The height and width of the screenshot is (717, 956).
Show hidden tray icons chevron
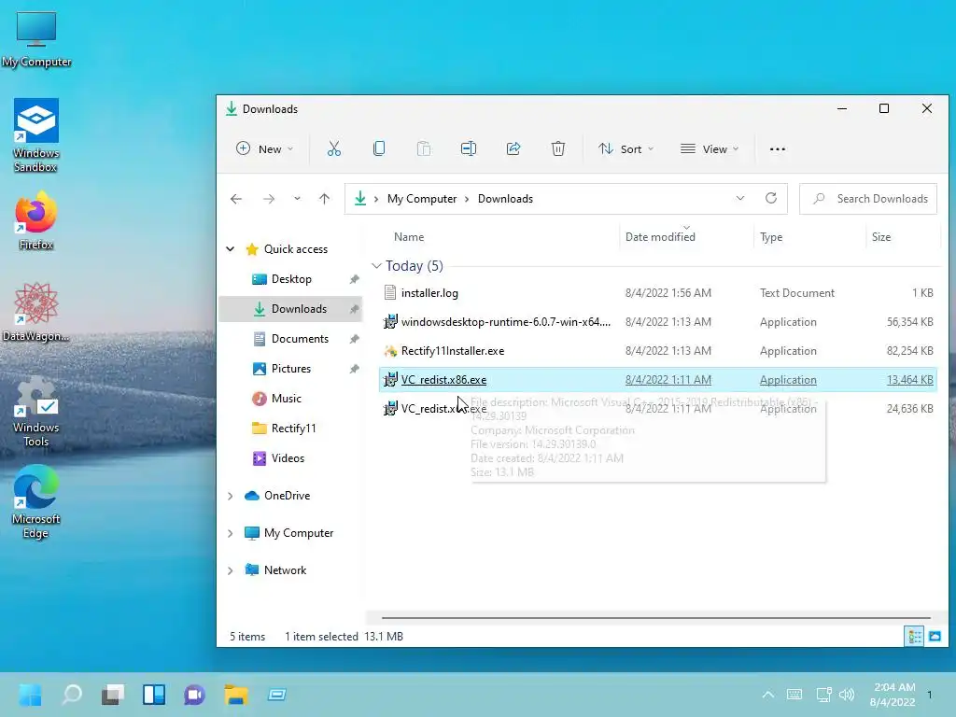pyautogui.click(x=768, y=695)
